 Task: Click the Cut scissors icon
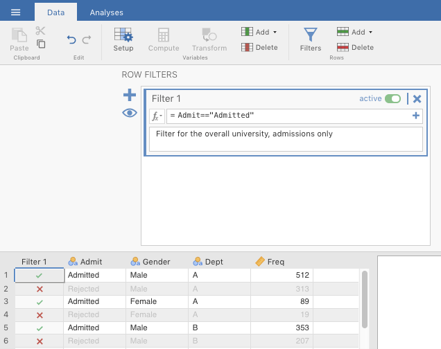[x=40, y=30]
